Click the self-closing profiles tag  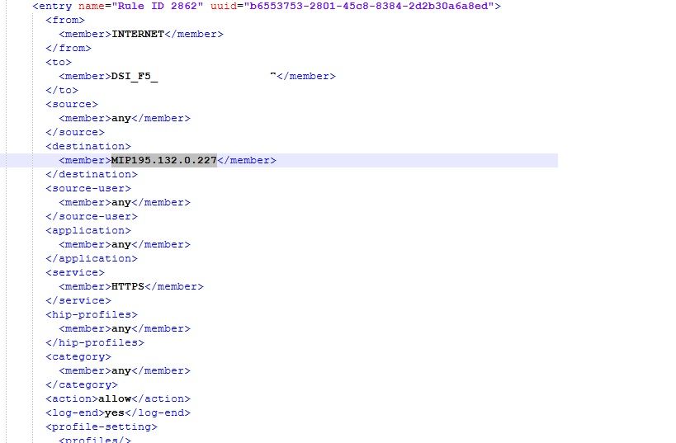pos(95,440)
